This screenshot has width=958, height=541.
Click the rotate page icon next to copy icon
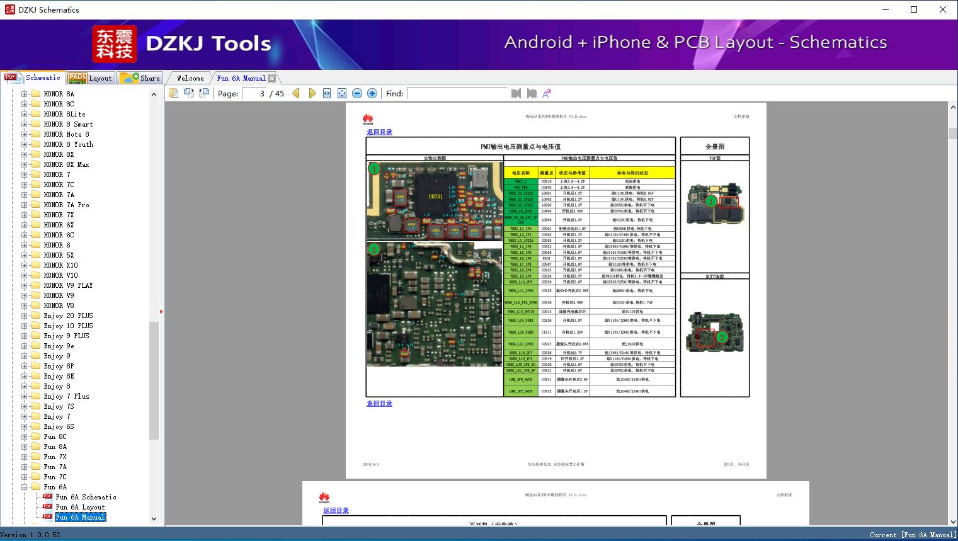(190, 93)
